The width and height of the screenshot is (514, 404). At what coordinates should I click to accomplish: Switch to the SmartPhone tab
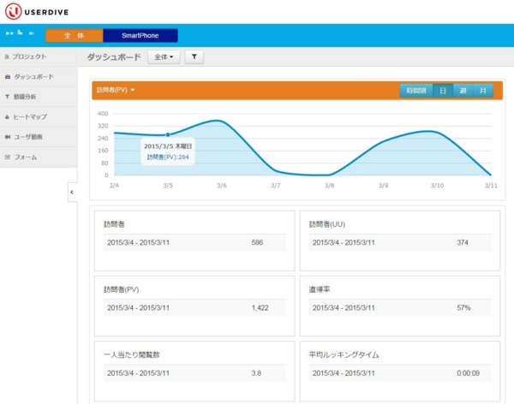tap(140, 35)
